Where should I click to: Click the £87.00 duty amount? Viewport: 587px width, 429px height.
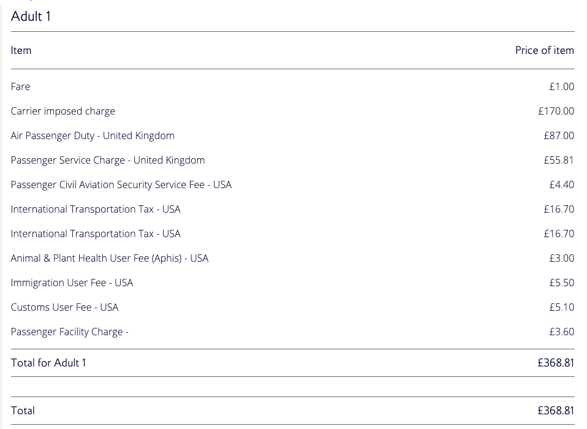click(559, 135)
